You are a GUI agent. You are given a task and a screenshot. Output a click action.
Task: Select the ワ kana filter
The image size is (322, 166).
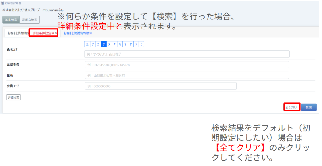point(141,44)
